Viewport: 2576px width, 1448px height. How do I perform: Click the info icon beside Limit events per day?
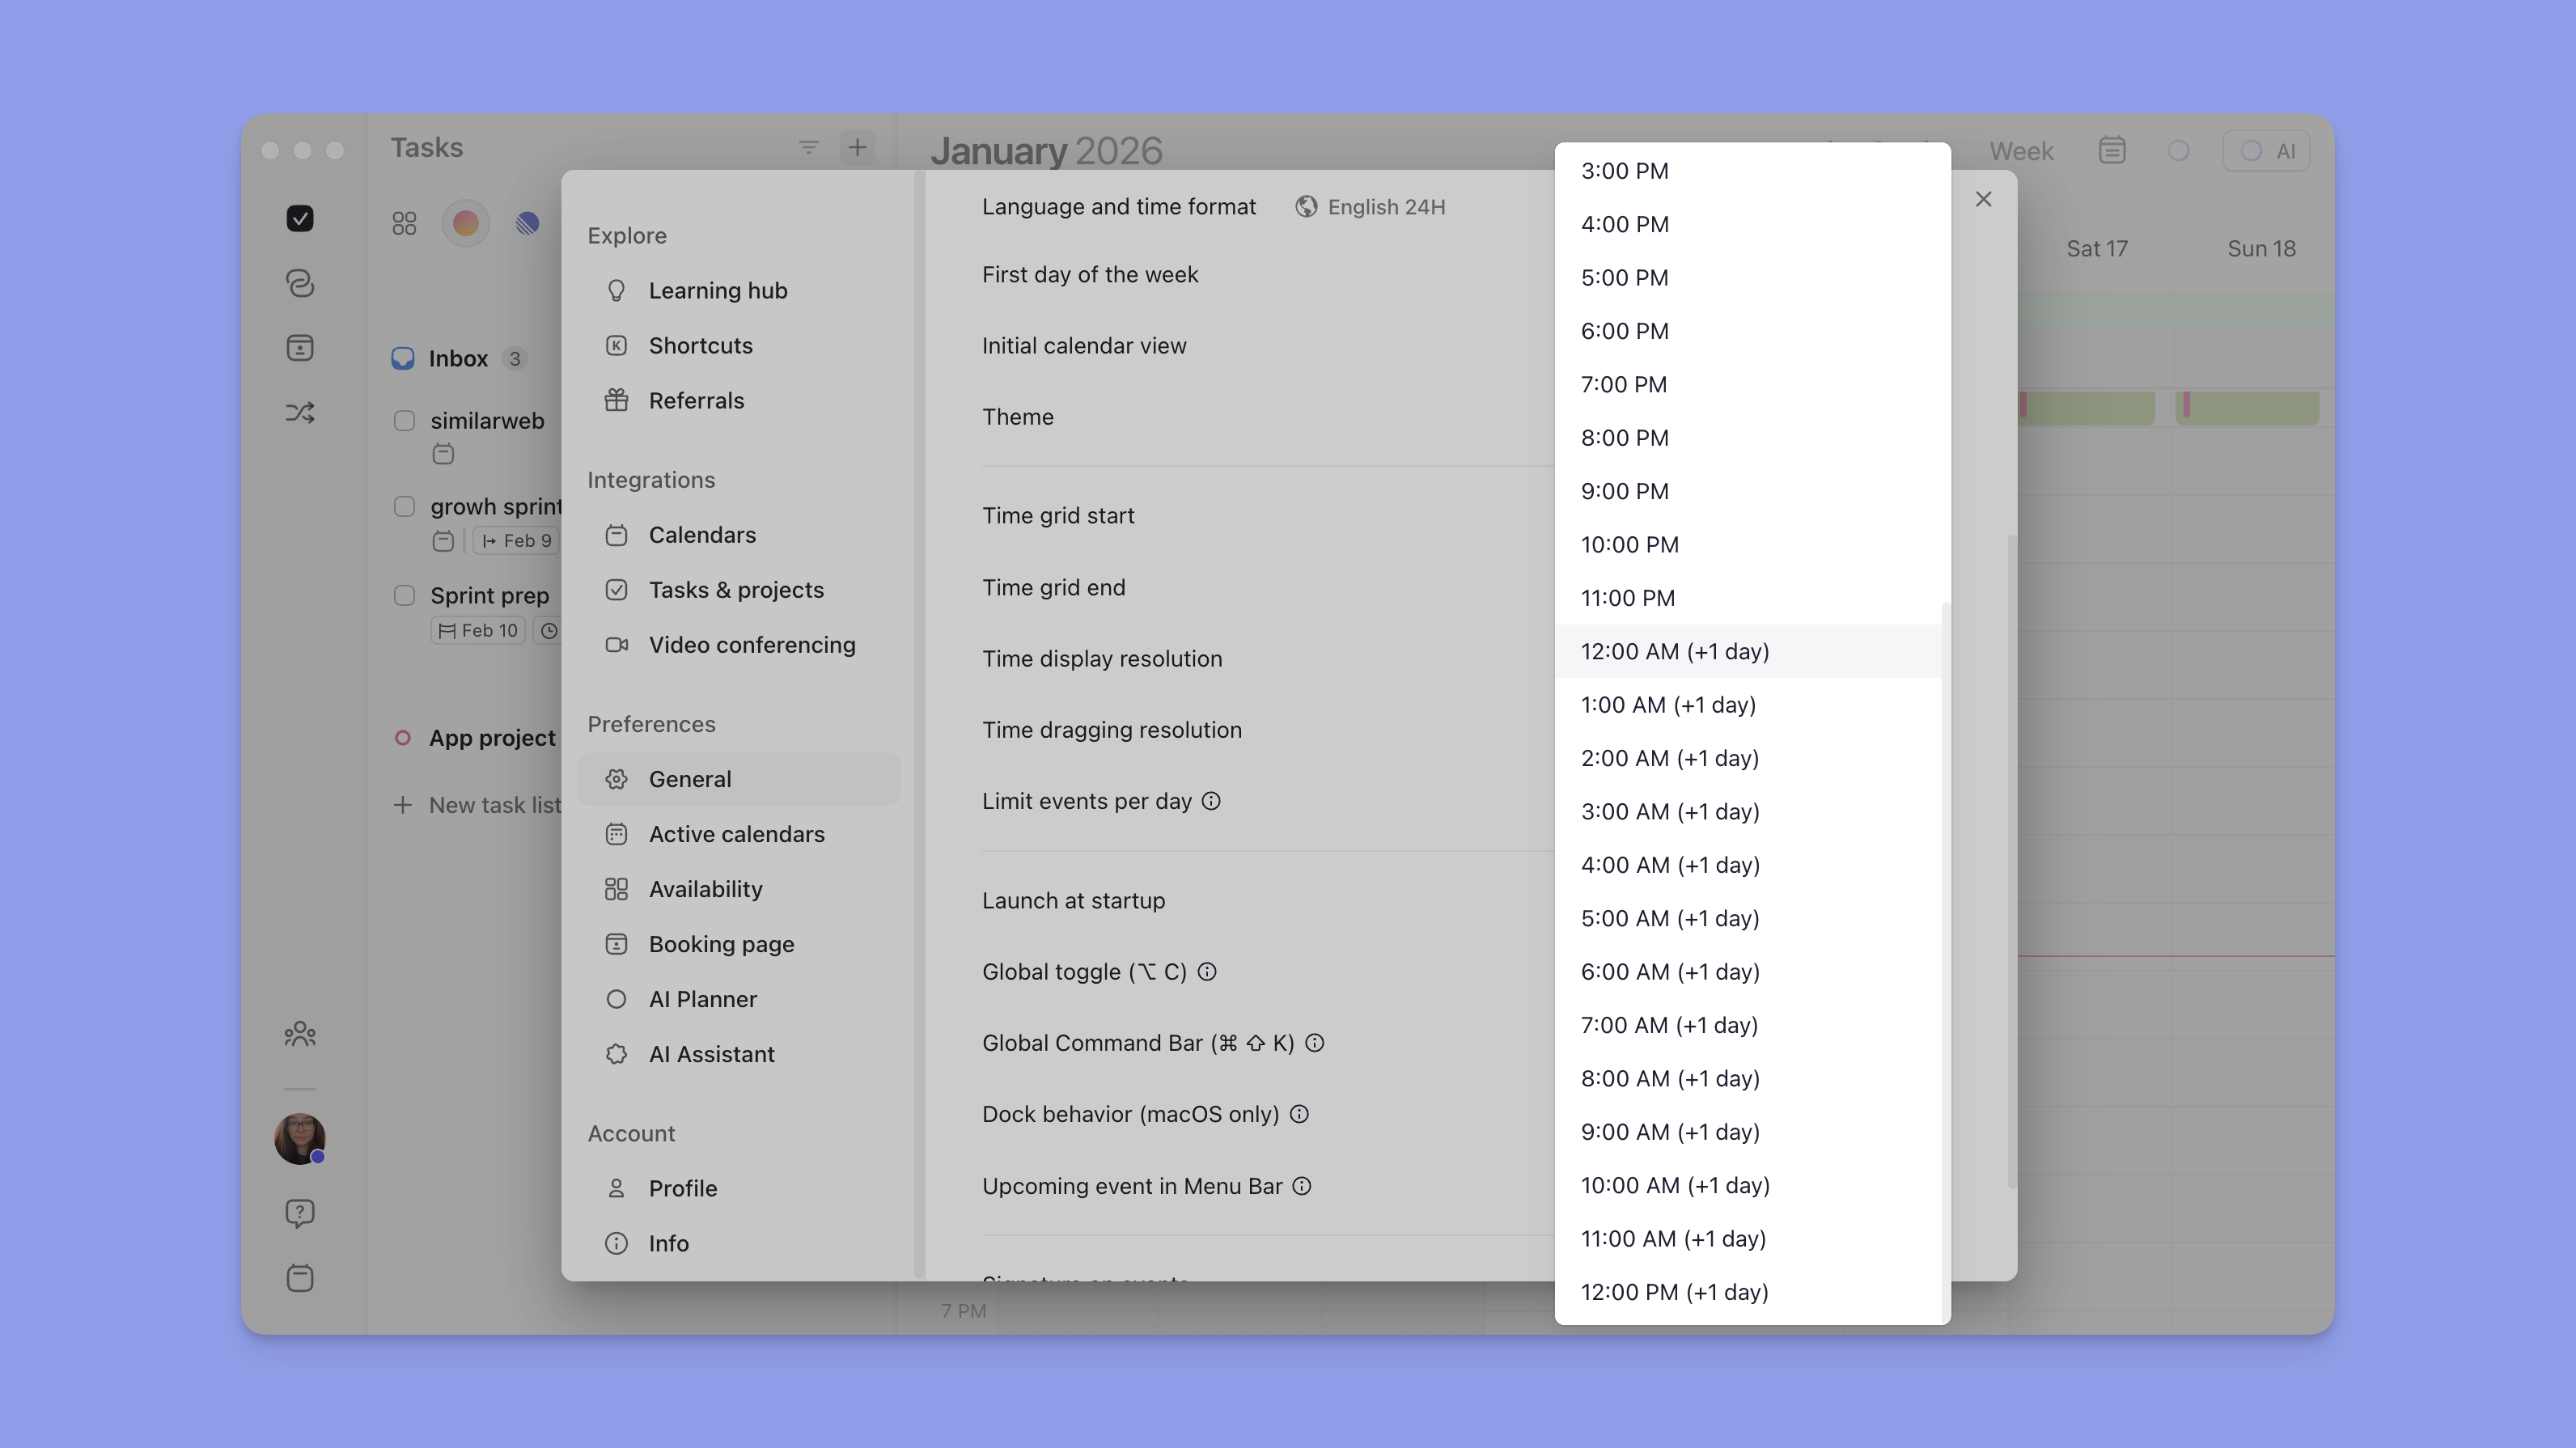[1211, 801]
